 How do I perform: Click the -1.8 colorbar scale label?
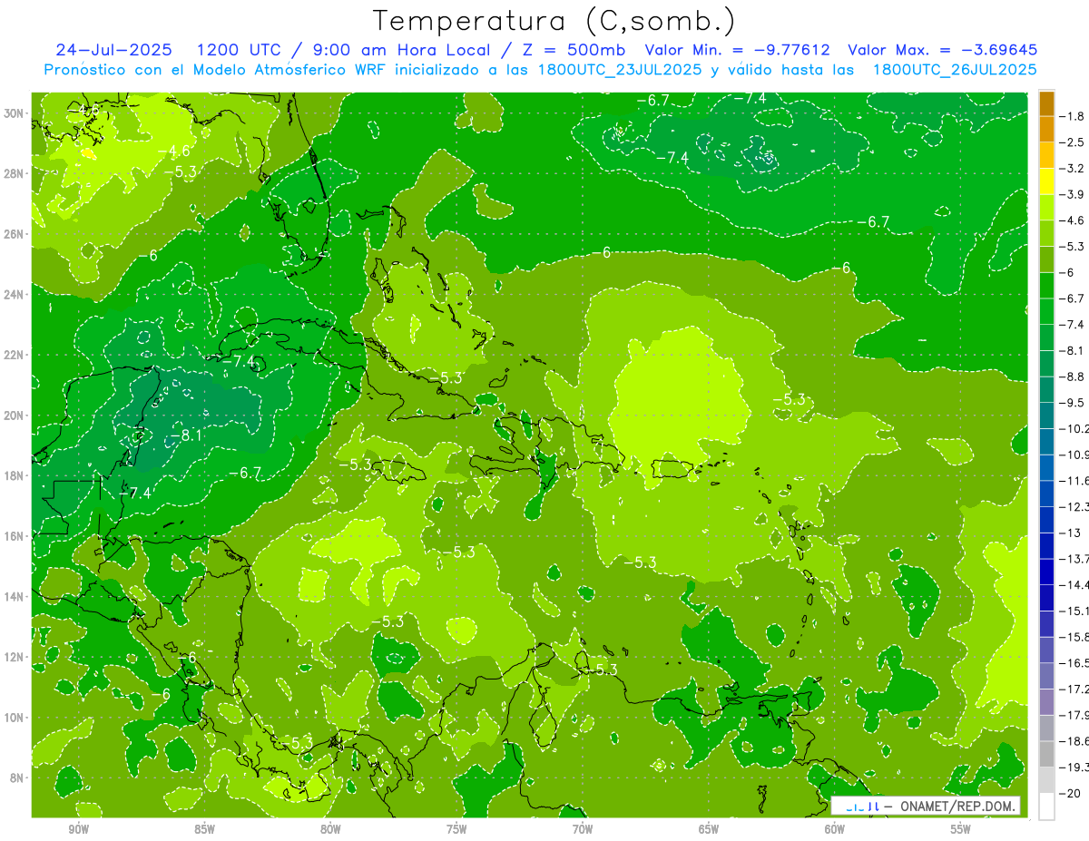click(1073, 116)
